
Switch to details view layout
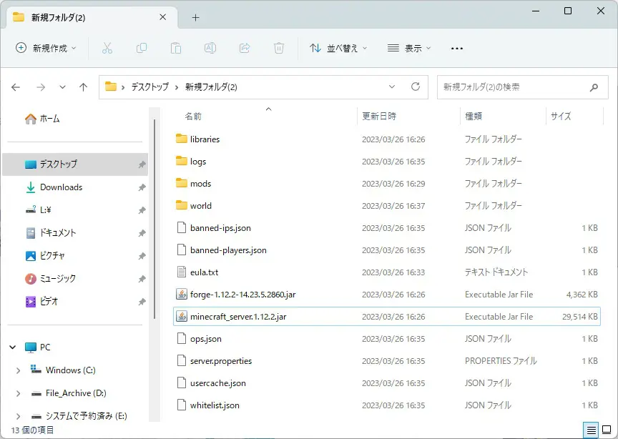(591, 430)
